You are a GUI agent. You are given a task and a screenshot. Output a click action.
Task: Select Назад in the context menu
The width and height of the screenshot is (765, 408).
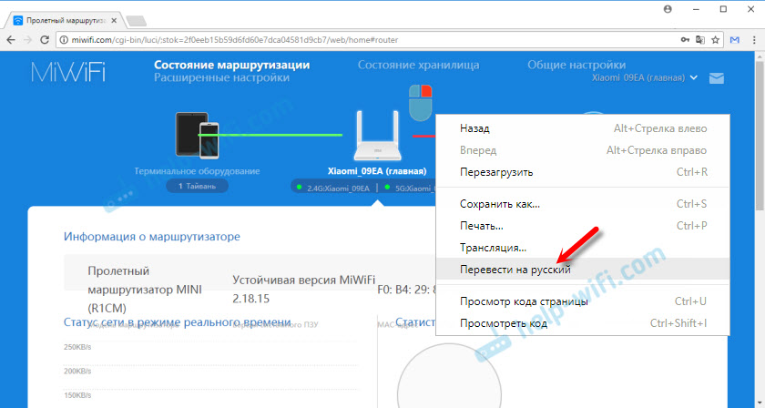coord(583,128)
